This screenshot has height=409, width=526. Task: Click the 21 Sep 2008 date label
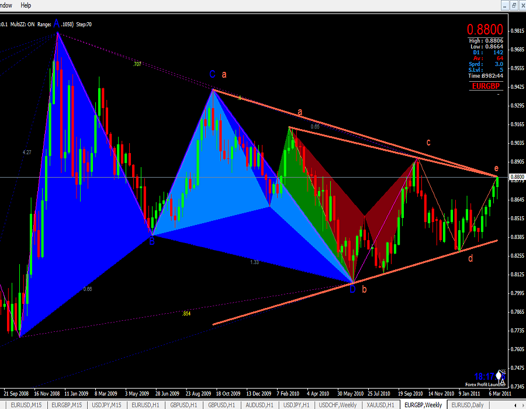click(16, 394)
